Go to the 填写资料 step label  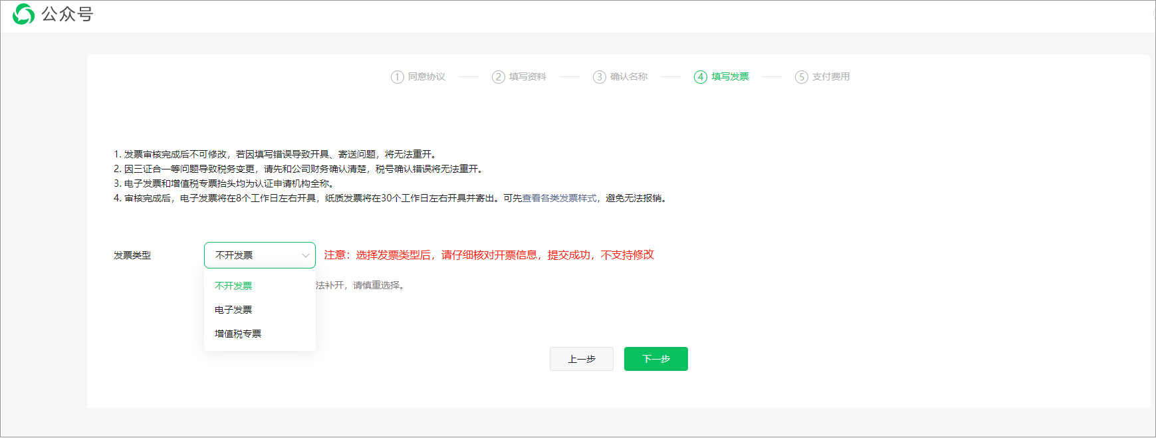[528, 77]
